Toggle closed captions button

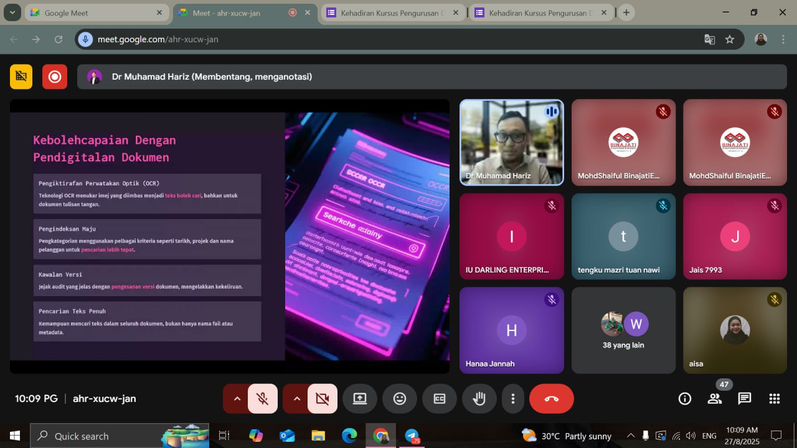[x=440, y=399]
